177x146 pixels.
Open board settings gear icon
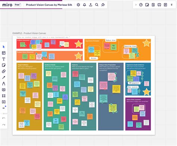click(78, 5)
